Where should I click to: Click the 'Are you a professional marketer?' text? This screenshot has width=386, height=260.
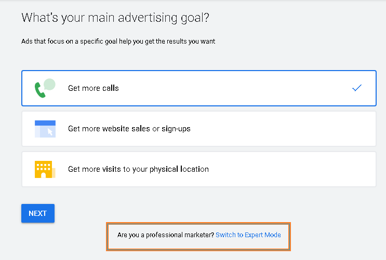point(166,235)
